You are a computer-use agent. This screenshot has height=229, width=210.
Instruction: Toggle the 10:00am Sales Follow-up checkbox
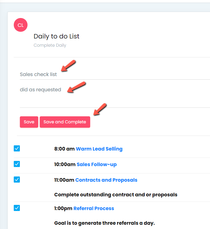pyautogui.click(x=17, y=164)
